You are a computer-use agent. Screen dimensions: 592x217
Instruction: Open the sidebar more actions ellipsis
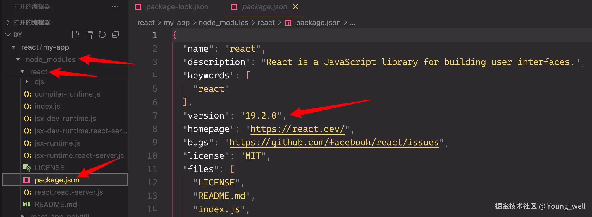coord(115,6)
